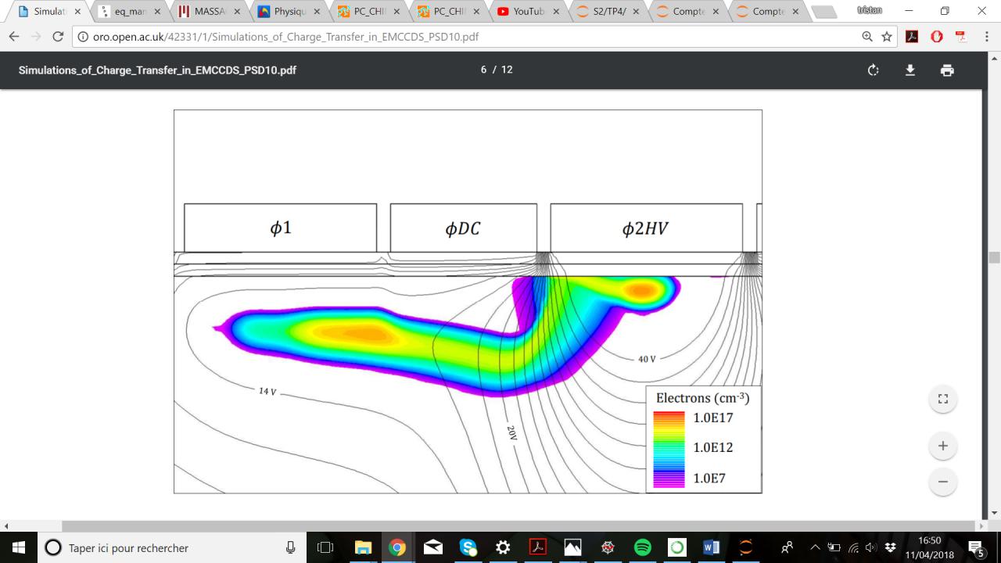
Task: Print the PDF document
Action: (947, 70)
